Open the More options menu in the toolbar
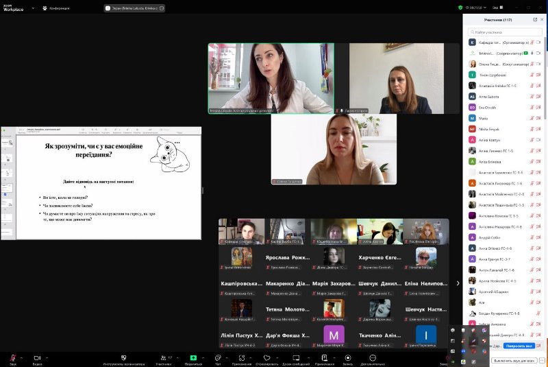This screenshot has width=548, height=367. click(x=372, y=357)
